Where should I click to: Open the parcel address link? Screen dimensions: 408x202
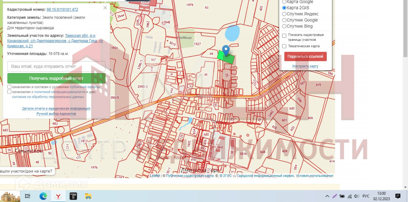pyautogui.click(x=55, y=41)
